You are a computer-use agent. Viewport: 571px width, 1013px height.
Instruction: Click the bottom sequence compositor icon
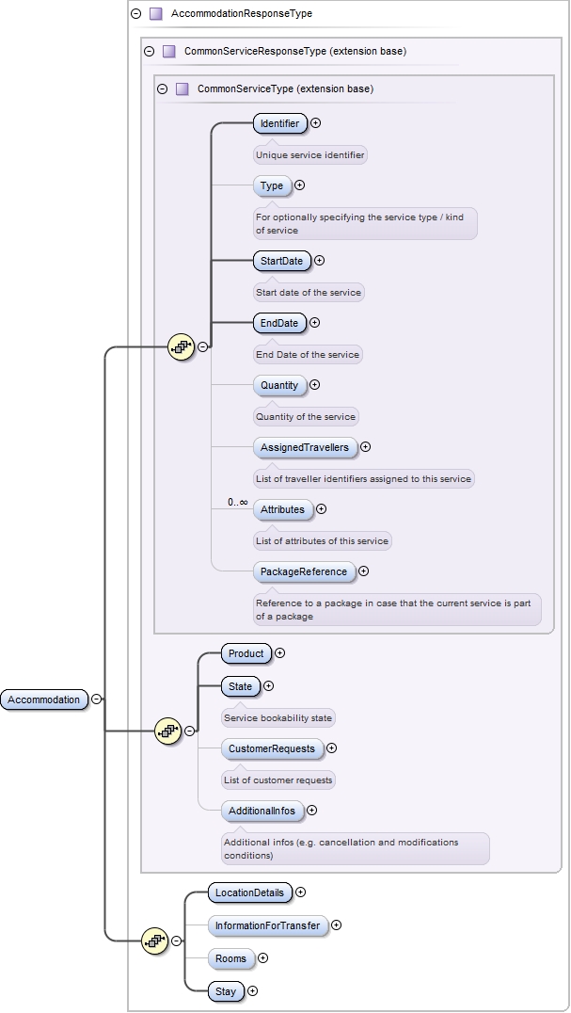[154, 940]
